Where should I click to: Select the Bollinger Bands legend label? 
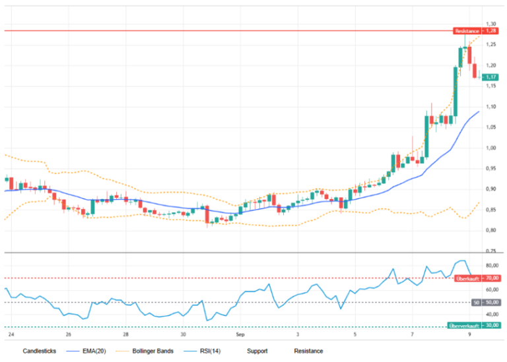click(152, 351)
